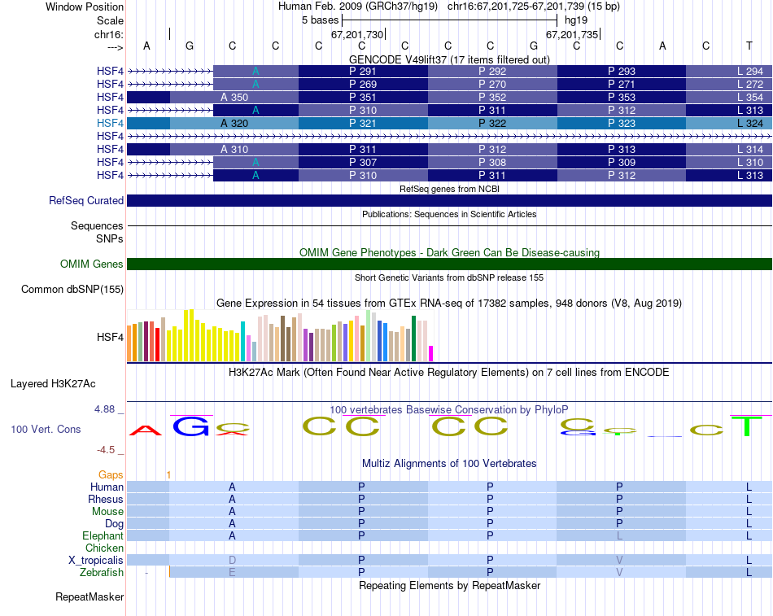This screenshot has width=773, height=616.
Task: Click the Multiz Alignments of 100 Vertebrates title
Action: (x=449, y=464)
